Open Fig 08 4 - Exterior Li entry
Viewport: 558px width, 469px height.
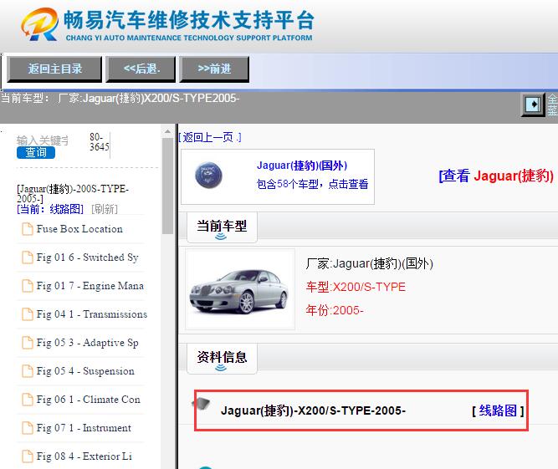click(84, 456)
